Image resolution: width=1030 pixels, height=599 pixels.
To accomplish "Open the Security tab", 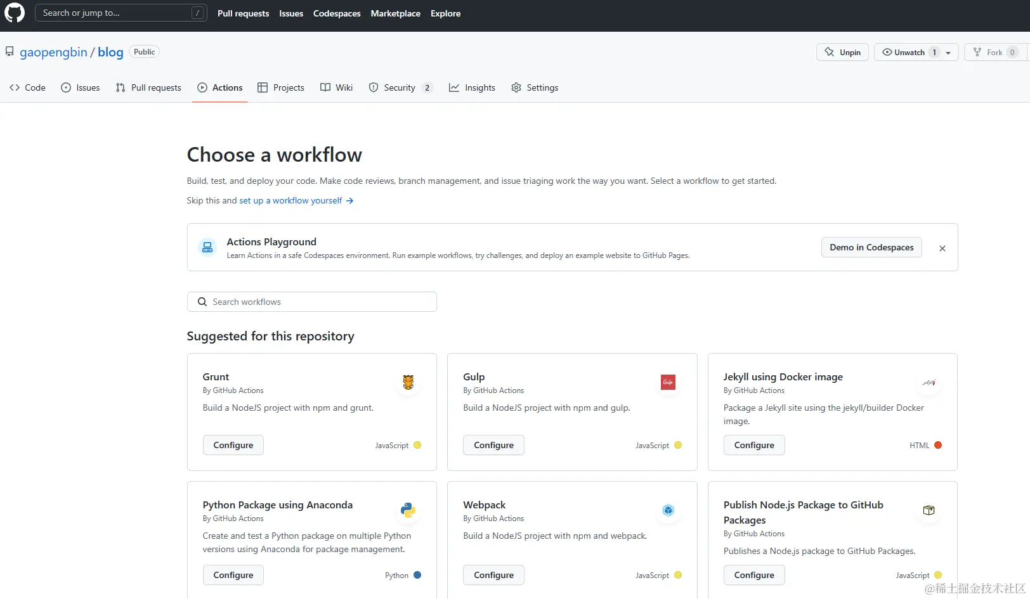I will pos(401,87).
